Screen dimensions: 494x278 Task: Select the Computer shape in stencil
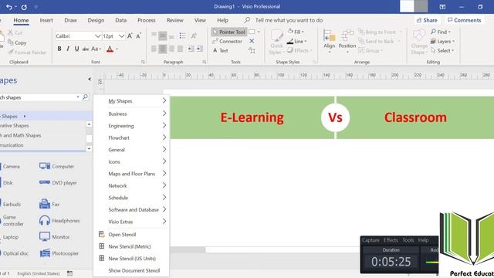tap(57, 166)
